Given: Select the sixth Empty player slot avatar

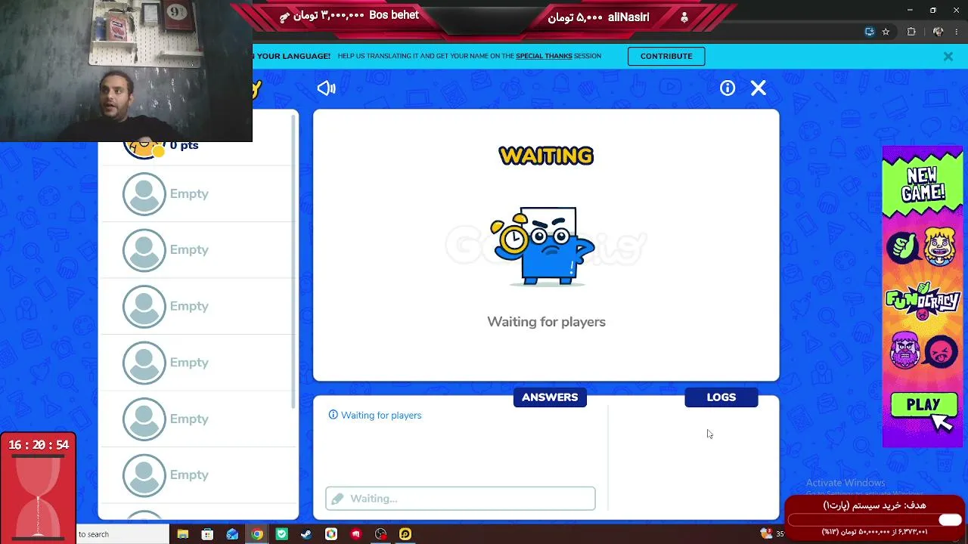Looking at the screenshot, I should [x=144, y=475].
